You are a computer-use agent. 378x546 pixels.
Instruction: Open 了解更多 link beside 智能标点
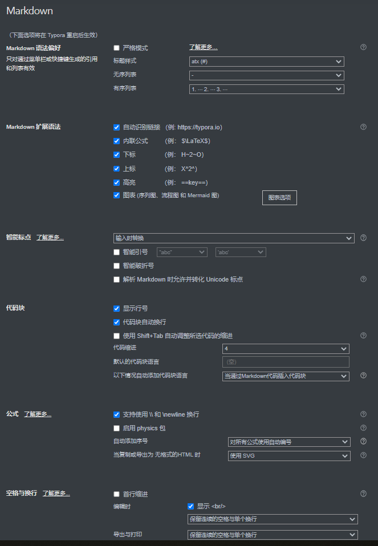(50, 237)
